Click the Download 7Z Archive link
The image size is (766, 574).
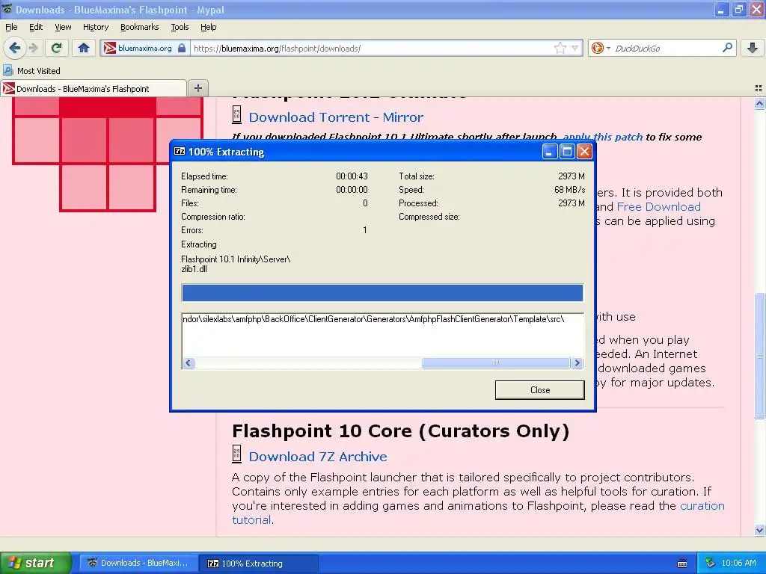tap(318, 457)
